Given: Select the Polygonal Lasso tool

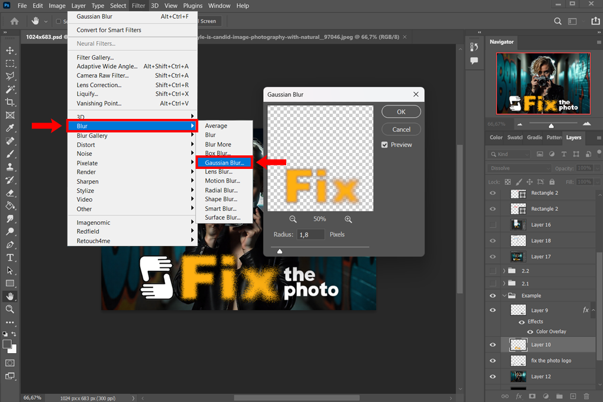Looking at the screenshot, I should pyautogui.click(x=10, y=76).
